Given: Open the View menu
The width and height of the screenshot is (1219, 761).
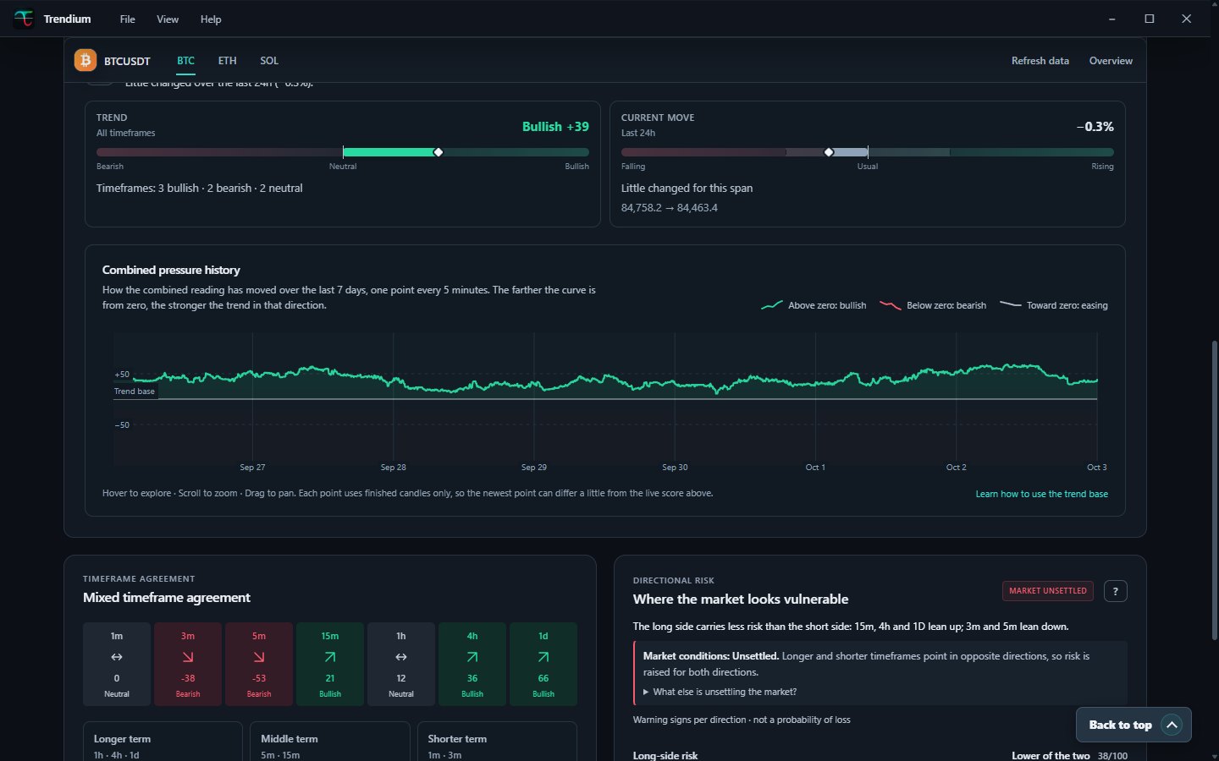Looking at the screenshot, I should (x=168, y=19).
